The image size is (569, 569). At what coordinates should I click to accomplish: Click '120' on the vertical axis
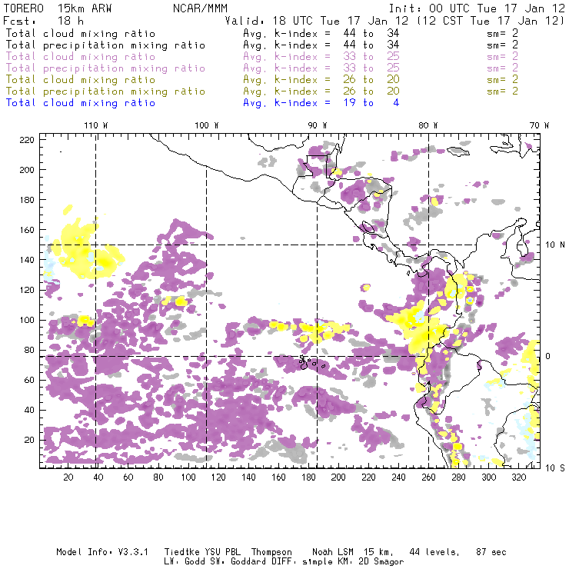(x=27, y=290)
